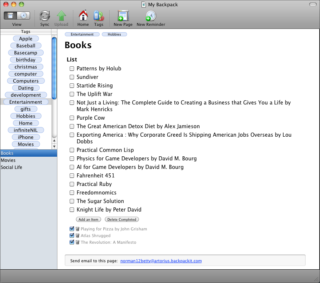This screenshot has height=283, width=320.
Task: Mark Practical Common Lisp as done
Action: click(72, 150)
